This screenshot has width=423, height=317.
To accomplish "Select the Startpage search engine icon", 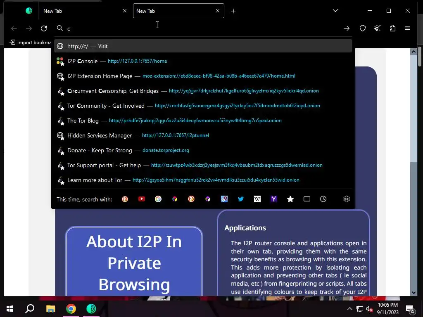I will click(x=224, y=199).
